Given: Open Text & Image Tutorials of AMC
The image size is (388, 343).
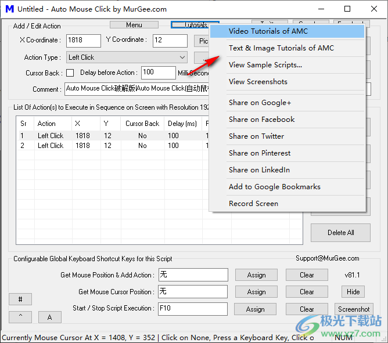Looking at the screenshot, I should click(x=287, y=48).
